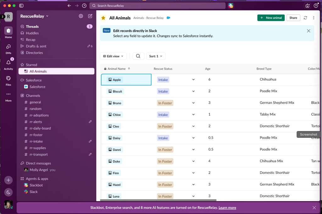Click the Intake status tag for Biscuit
Image resolution: width=322 pixels, height=214 pixels.
(x=163, y=91)
